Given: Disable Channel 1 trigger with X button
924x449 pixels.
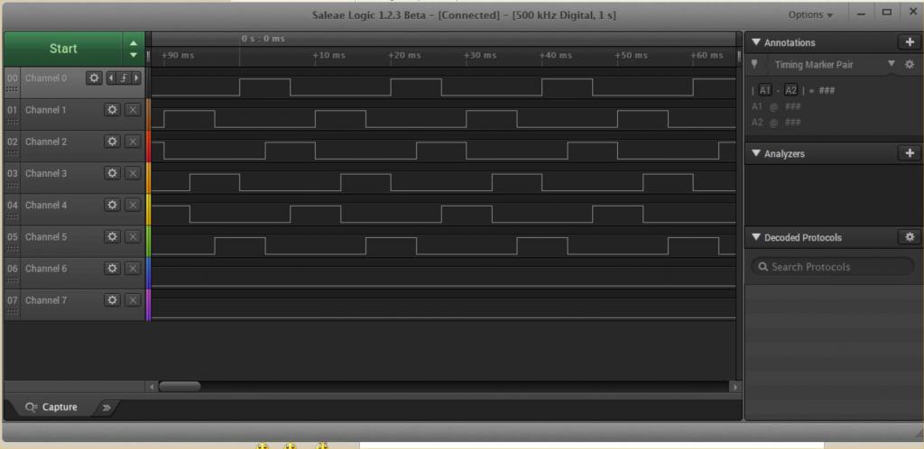Looking at the screenshot, I should coord(132,110).
